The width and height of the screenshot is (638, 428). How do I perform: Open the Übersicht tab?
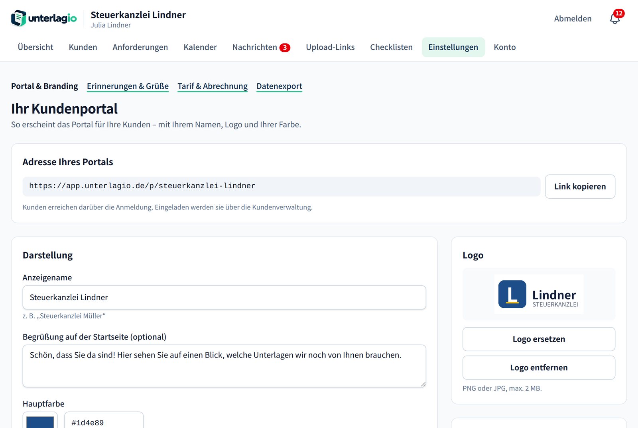[35, 47]
